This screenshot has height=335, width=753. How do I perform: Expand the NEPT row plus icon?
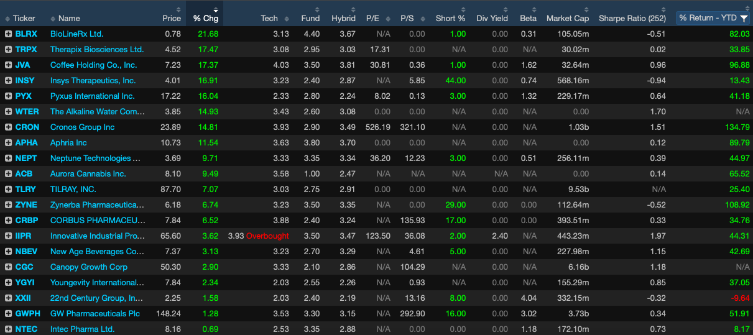[x=8, y=158]
